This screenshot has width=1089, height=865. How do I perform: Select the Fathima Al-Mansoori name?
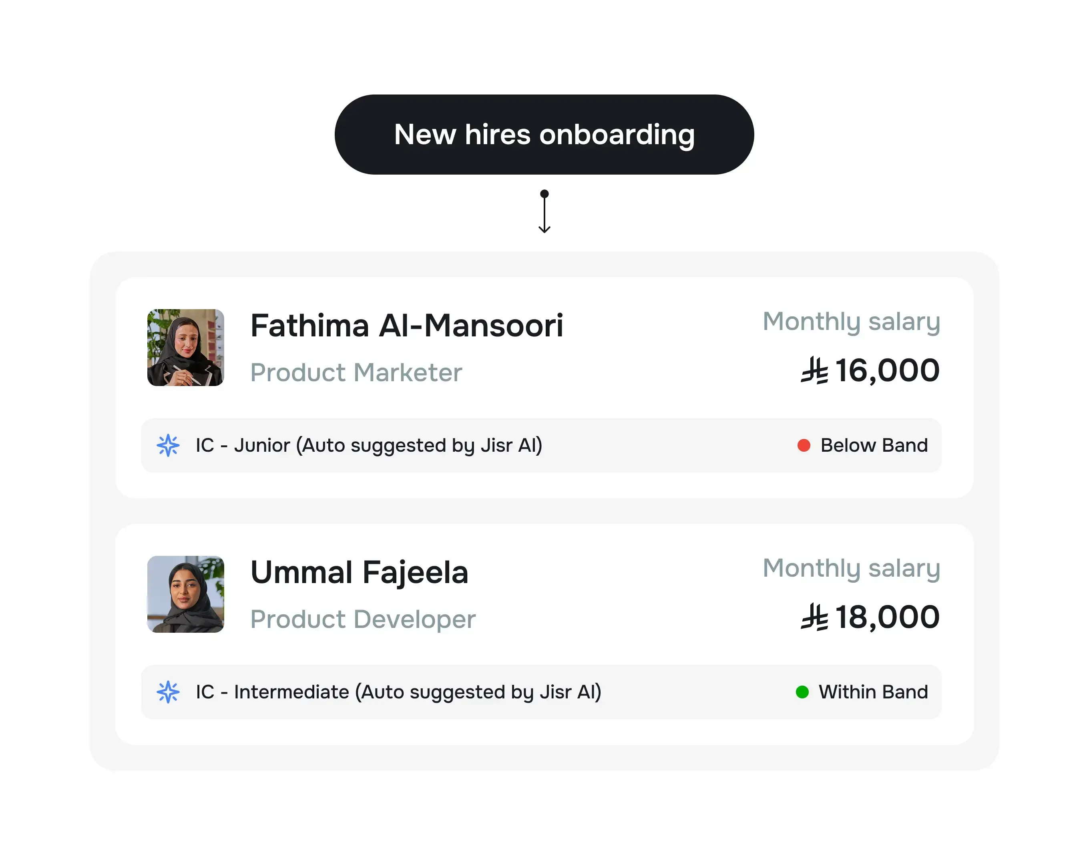[407, 326]
